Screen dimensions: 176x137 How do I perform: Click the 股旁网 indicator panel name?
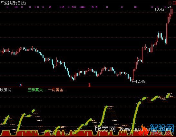click(x=6, y=90)
